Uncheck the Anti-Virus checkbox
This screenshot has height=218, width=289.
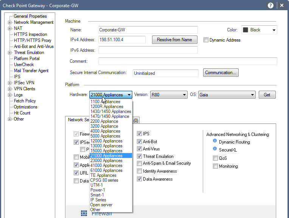(x=139, y=149)
